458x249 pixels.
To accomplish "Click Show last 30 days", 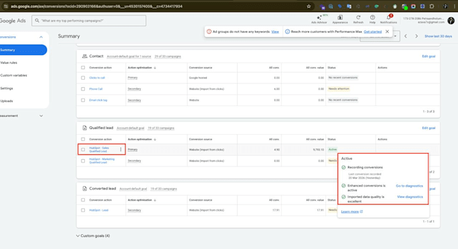I will click(x=438, y=36).
